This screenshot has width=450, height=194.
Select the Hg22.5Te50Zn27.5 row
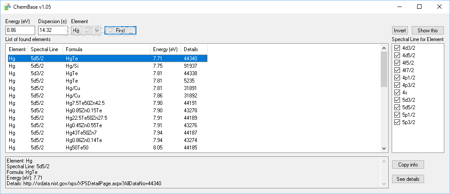pyautogui.click(x=107, y=118)
